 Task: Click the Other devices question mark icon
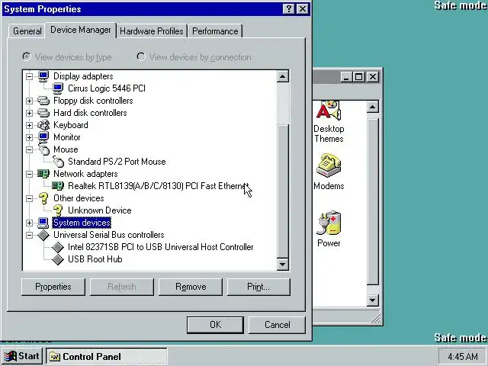pyautogui.click(x=43, y=198)
